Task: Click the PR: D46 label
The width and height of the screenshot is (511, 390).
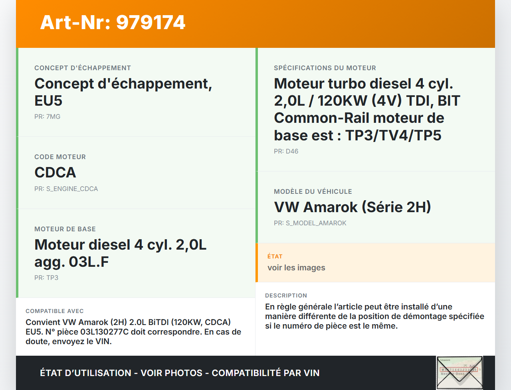Action: [286, 151]
